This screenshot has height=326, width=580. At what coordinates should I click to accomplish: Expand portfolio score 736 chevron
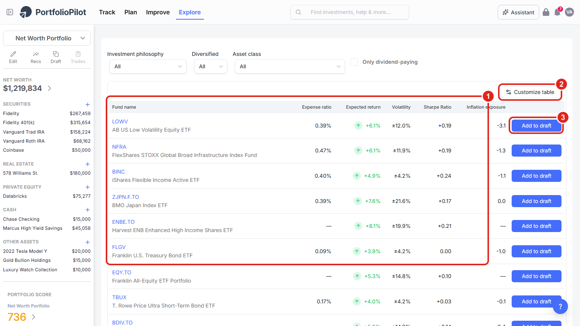[x=34, y=317]
